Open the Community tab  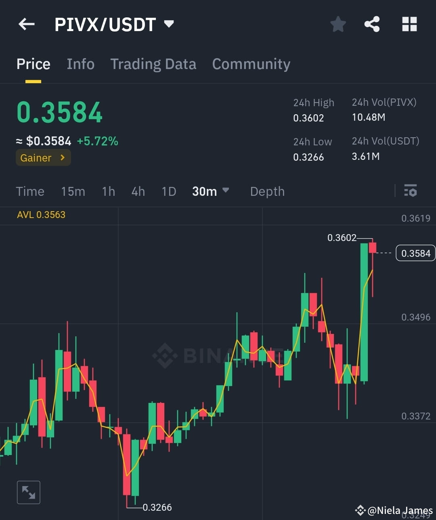coord(251,64)
